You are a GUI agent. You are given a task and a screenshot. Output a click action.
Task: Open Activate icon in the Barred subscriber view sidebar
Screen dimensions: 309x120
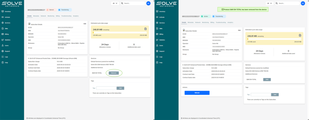[x=2, y=17]
